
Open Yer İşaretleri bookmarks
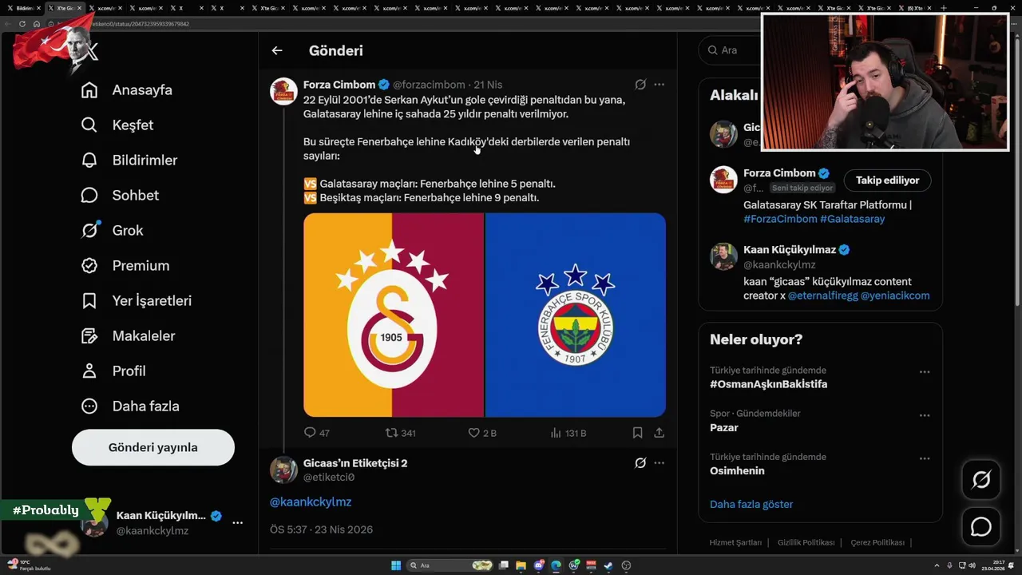coord(137,301)
